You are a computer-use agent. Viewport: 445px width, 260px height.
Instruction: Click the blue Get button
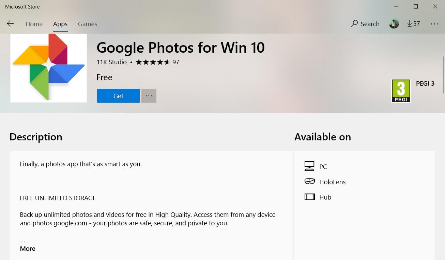(x=118, y=96)
